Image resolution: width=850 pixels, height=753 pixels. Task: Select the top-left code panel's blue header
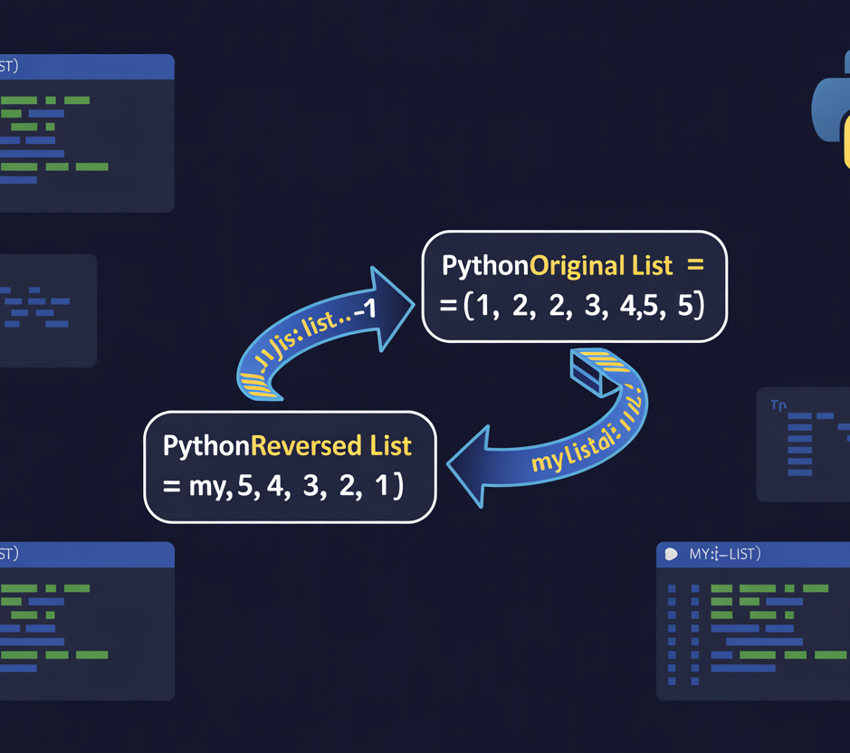pyautogui.click(x=86, y=66)
